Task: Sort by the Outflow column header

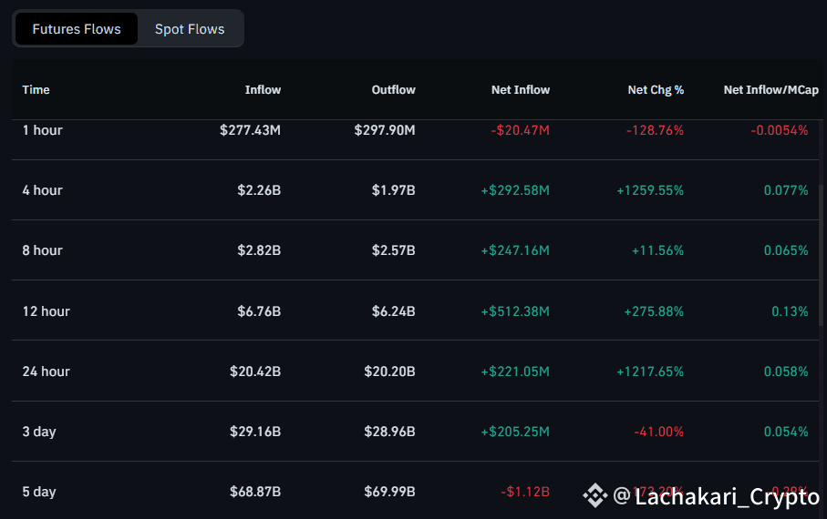Action: 393,90
